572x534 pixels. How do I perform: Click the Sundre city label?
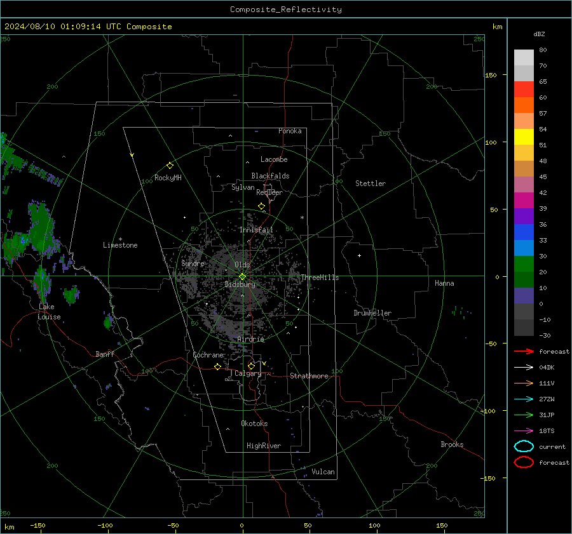[193, 263]
